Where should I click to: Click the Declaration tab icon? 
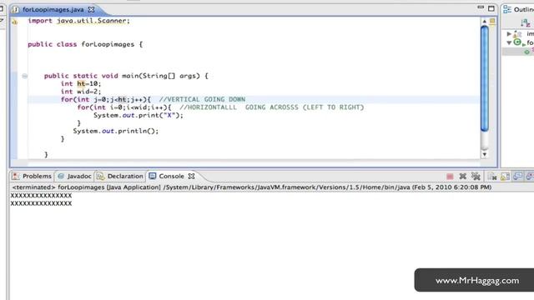coord(100,176)
